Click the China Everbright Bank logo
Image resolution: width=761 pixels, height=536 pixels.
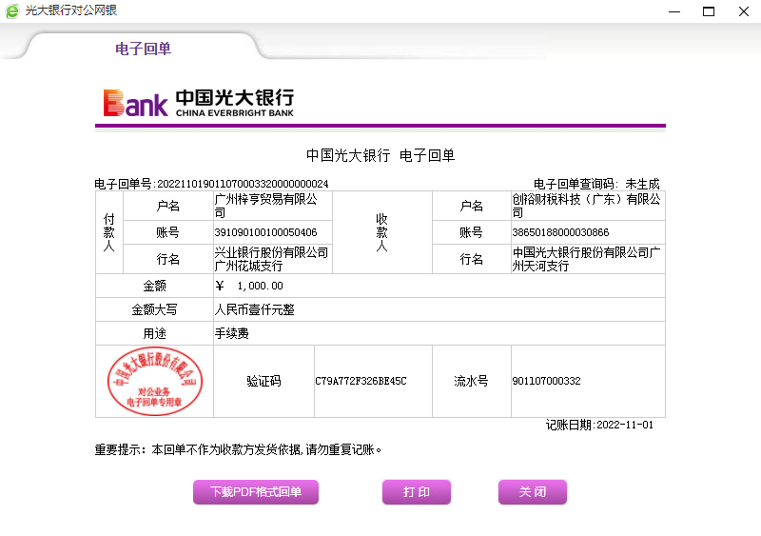199,103
